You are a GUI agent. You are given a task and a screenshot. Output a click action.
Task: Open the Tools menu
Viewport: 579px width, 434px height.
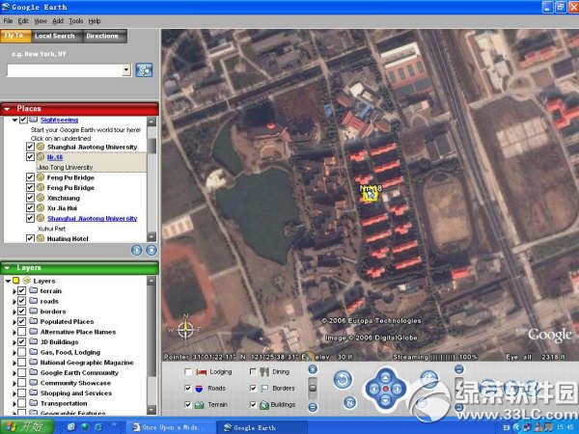[x=76, y=21]
